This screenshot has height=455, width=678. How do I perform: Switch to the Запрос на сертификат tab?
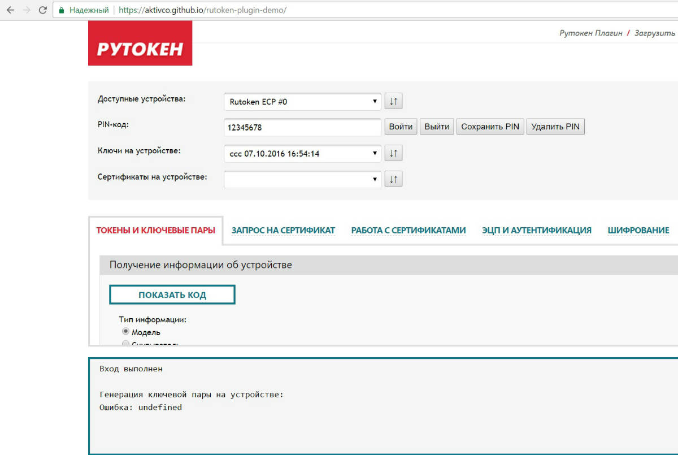(283, 231)
